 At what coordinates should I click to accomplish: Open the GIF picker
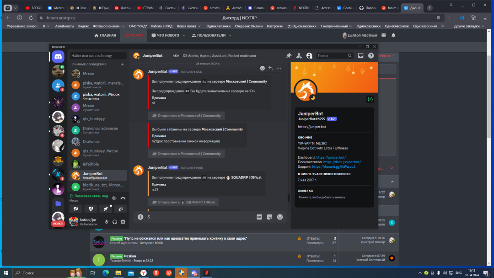point(259,217)
